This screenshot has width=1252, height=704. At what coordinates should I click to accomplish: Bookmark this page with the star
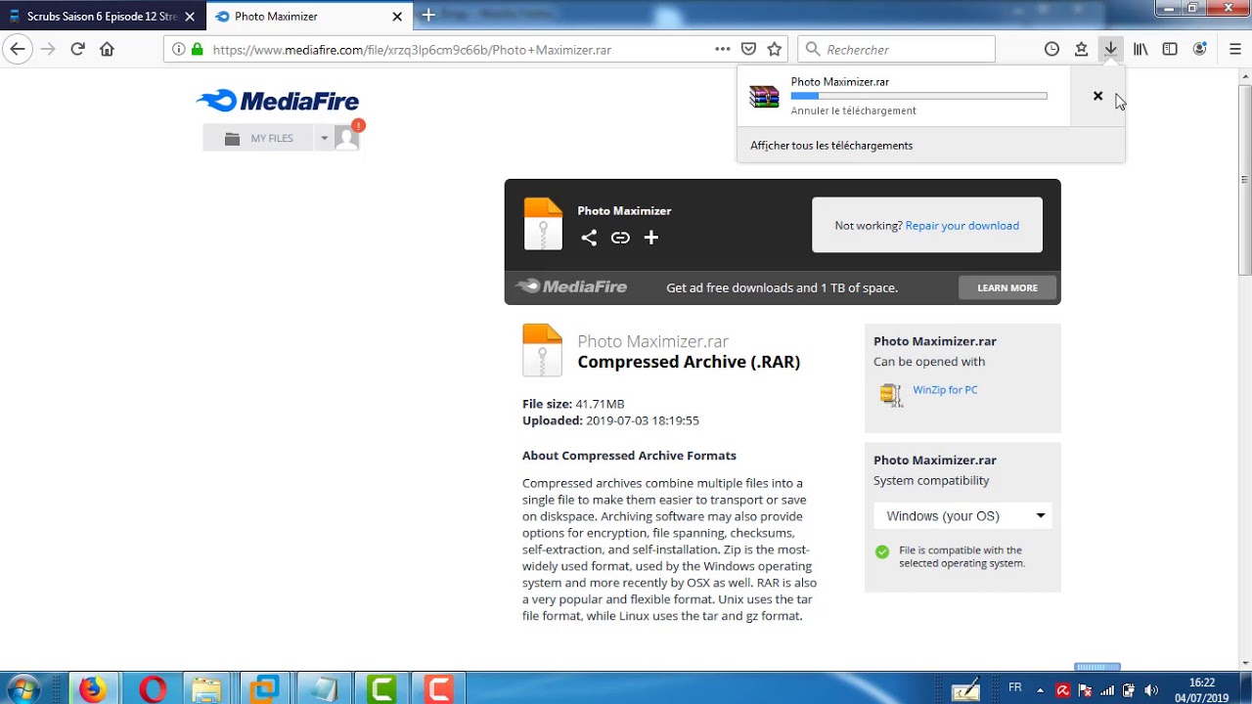click(x=775, y=49)
